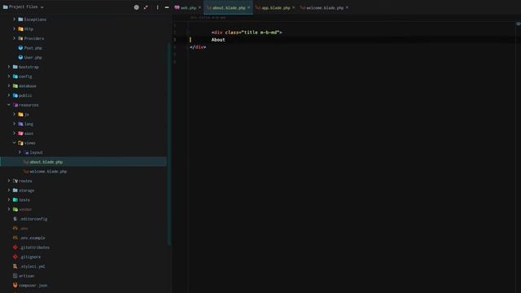Close the welcome.blade.php tab
The width and height of the screenshot is (521, 293).
tap(347, 7)
